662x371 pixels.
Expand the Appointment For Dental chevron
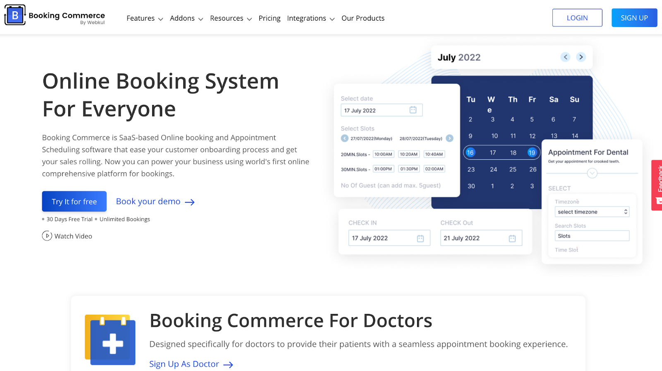592,173
